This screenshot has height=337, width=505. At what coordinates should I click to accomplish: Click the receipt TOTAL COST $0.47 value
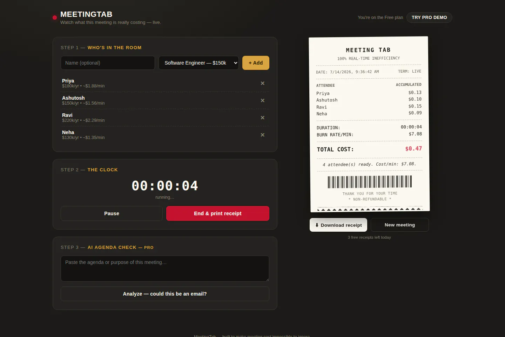[x=413, y=148]
